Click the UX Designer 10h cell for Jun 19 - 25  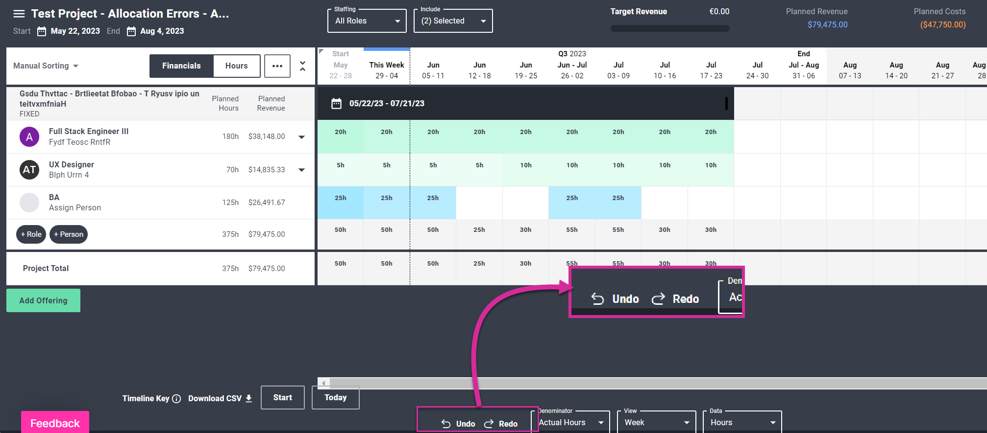526,170
